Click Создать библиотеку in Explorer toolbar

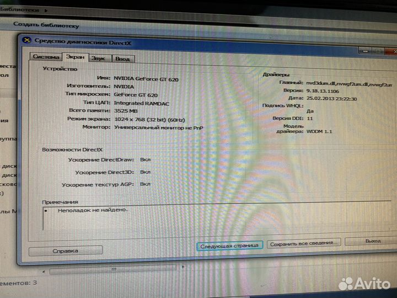pyautogui.click(x=46, y=25)
